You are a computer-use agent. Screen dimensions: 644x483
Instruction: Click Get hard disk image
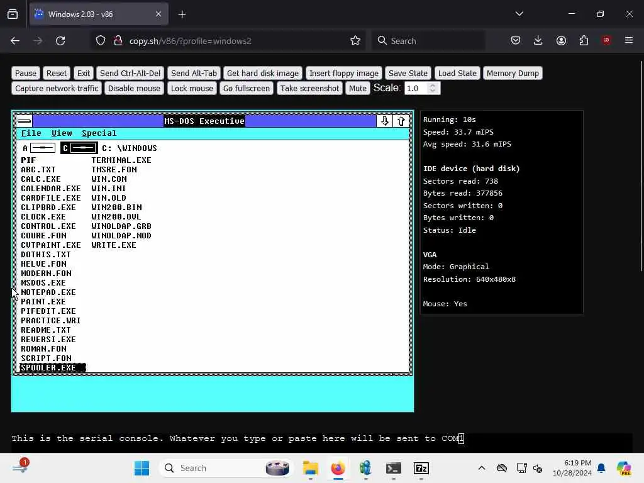(263, 73)
